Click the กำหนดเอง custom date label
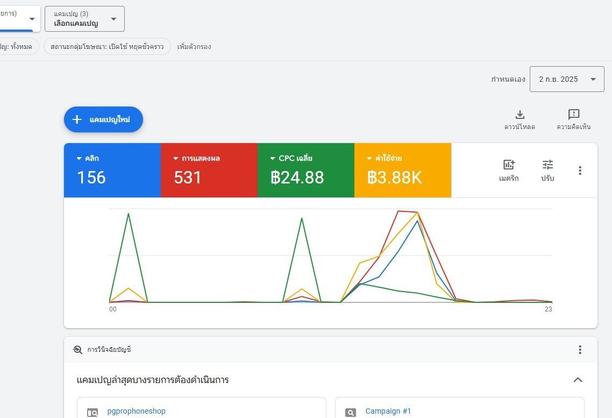Screen dimensions: 612x418 point(508,79)
